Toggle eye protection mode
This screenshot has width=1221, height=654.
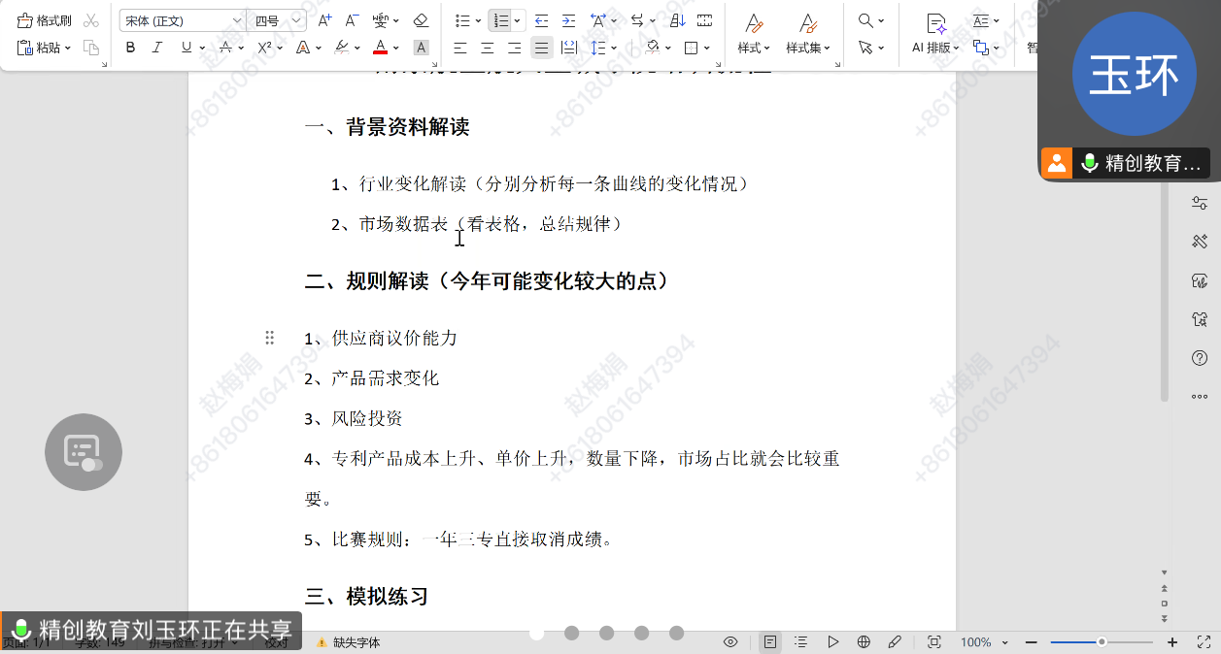point(730,642)
